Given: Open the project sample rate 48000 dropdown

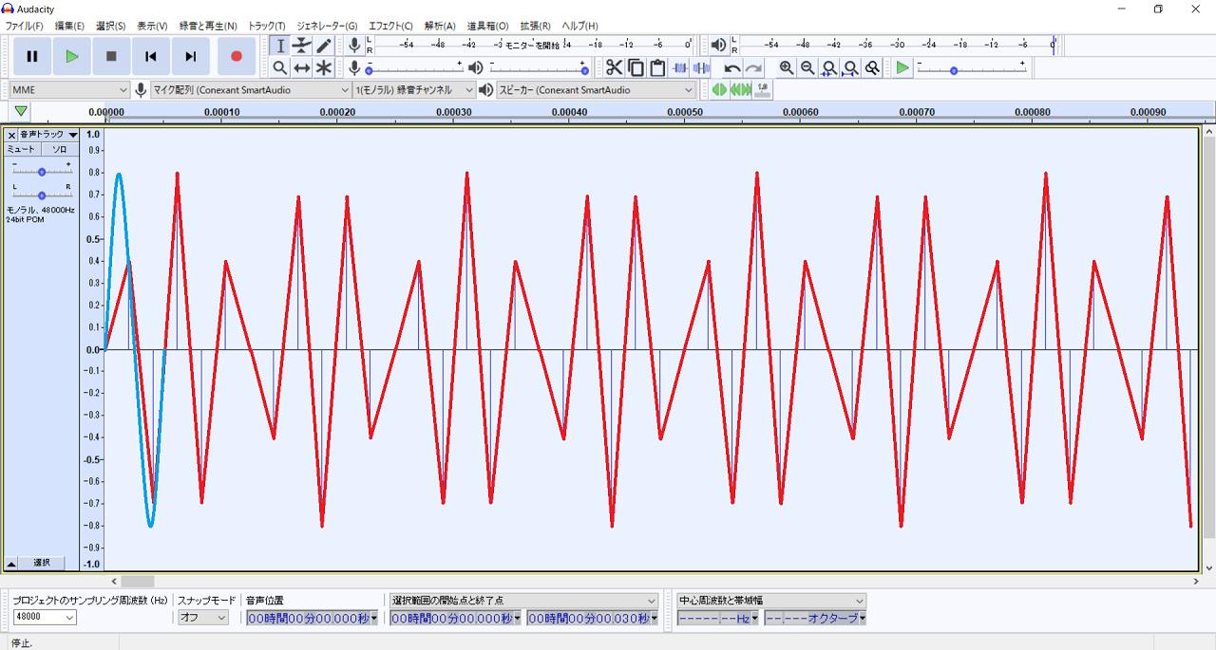Looking at the screenshot, I should [x=44, y=617].
